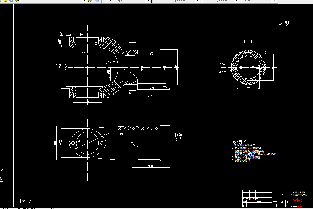
Task: Select the ø72 dimension beside section view
Action: coord(272,67)
